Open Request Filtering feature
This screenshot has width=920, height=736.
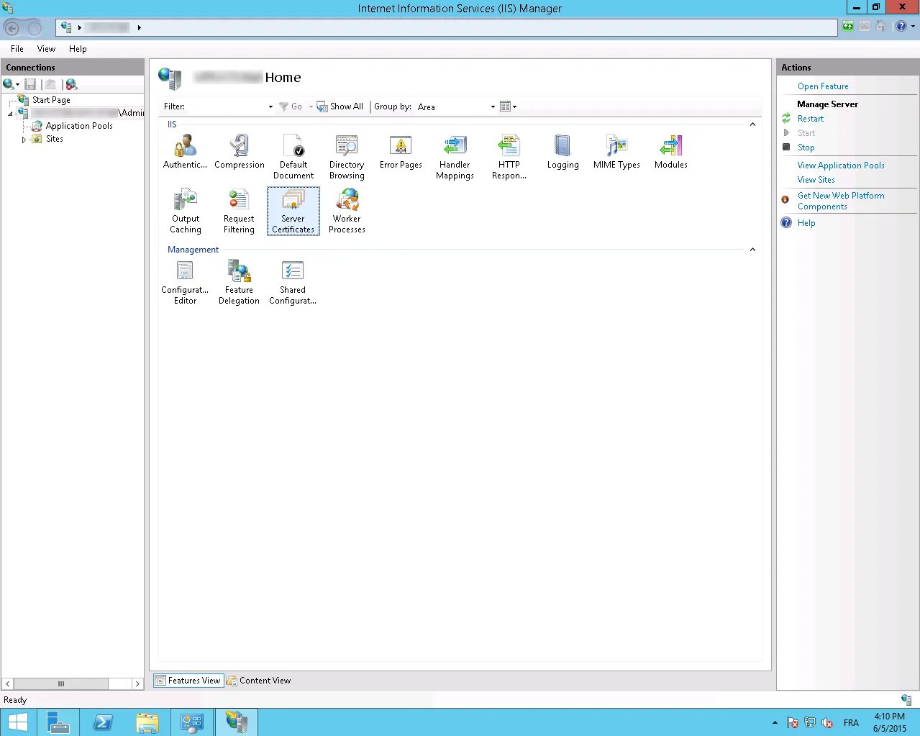coord(239,211)
